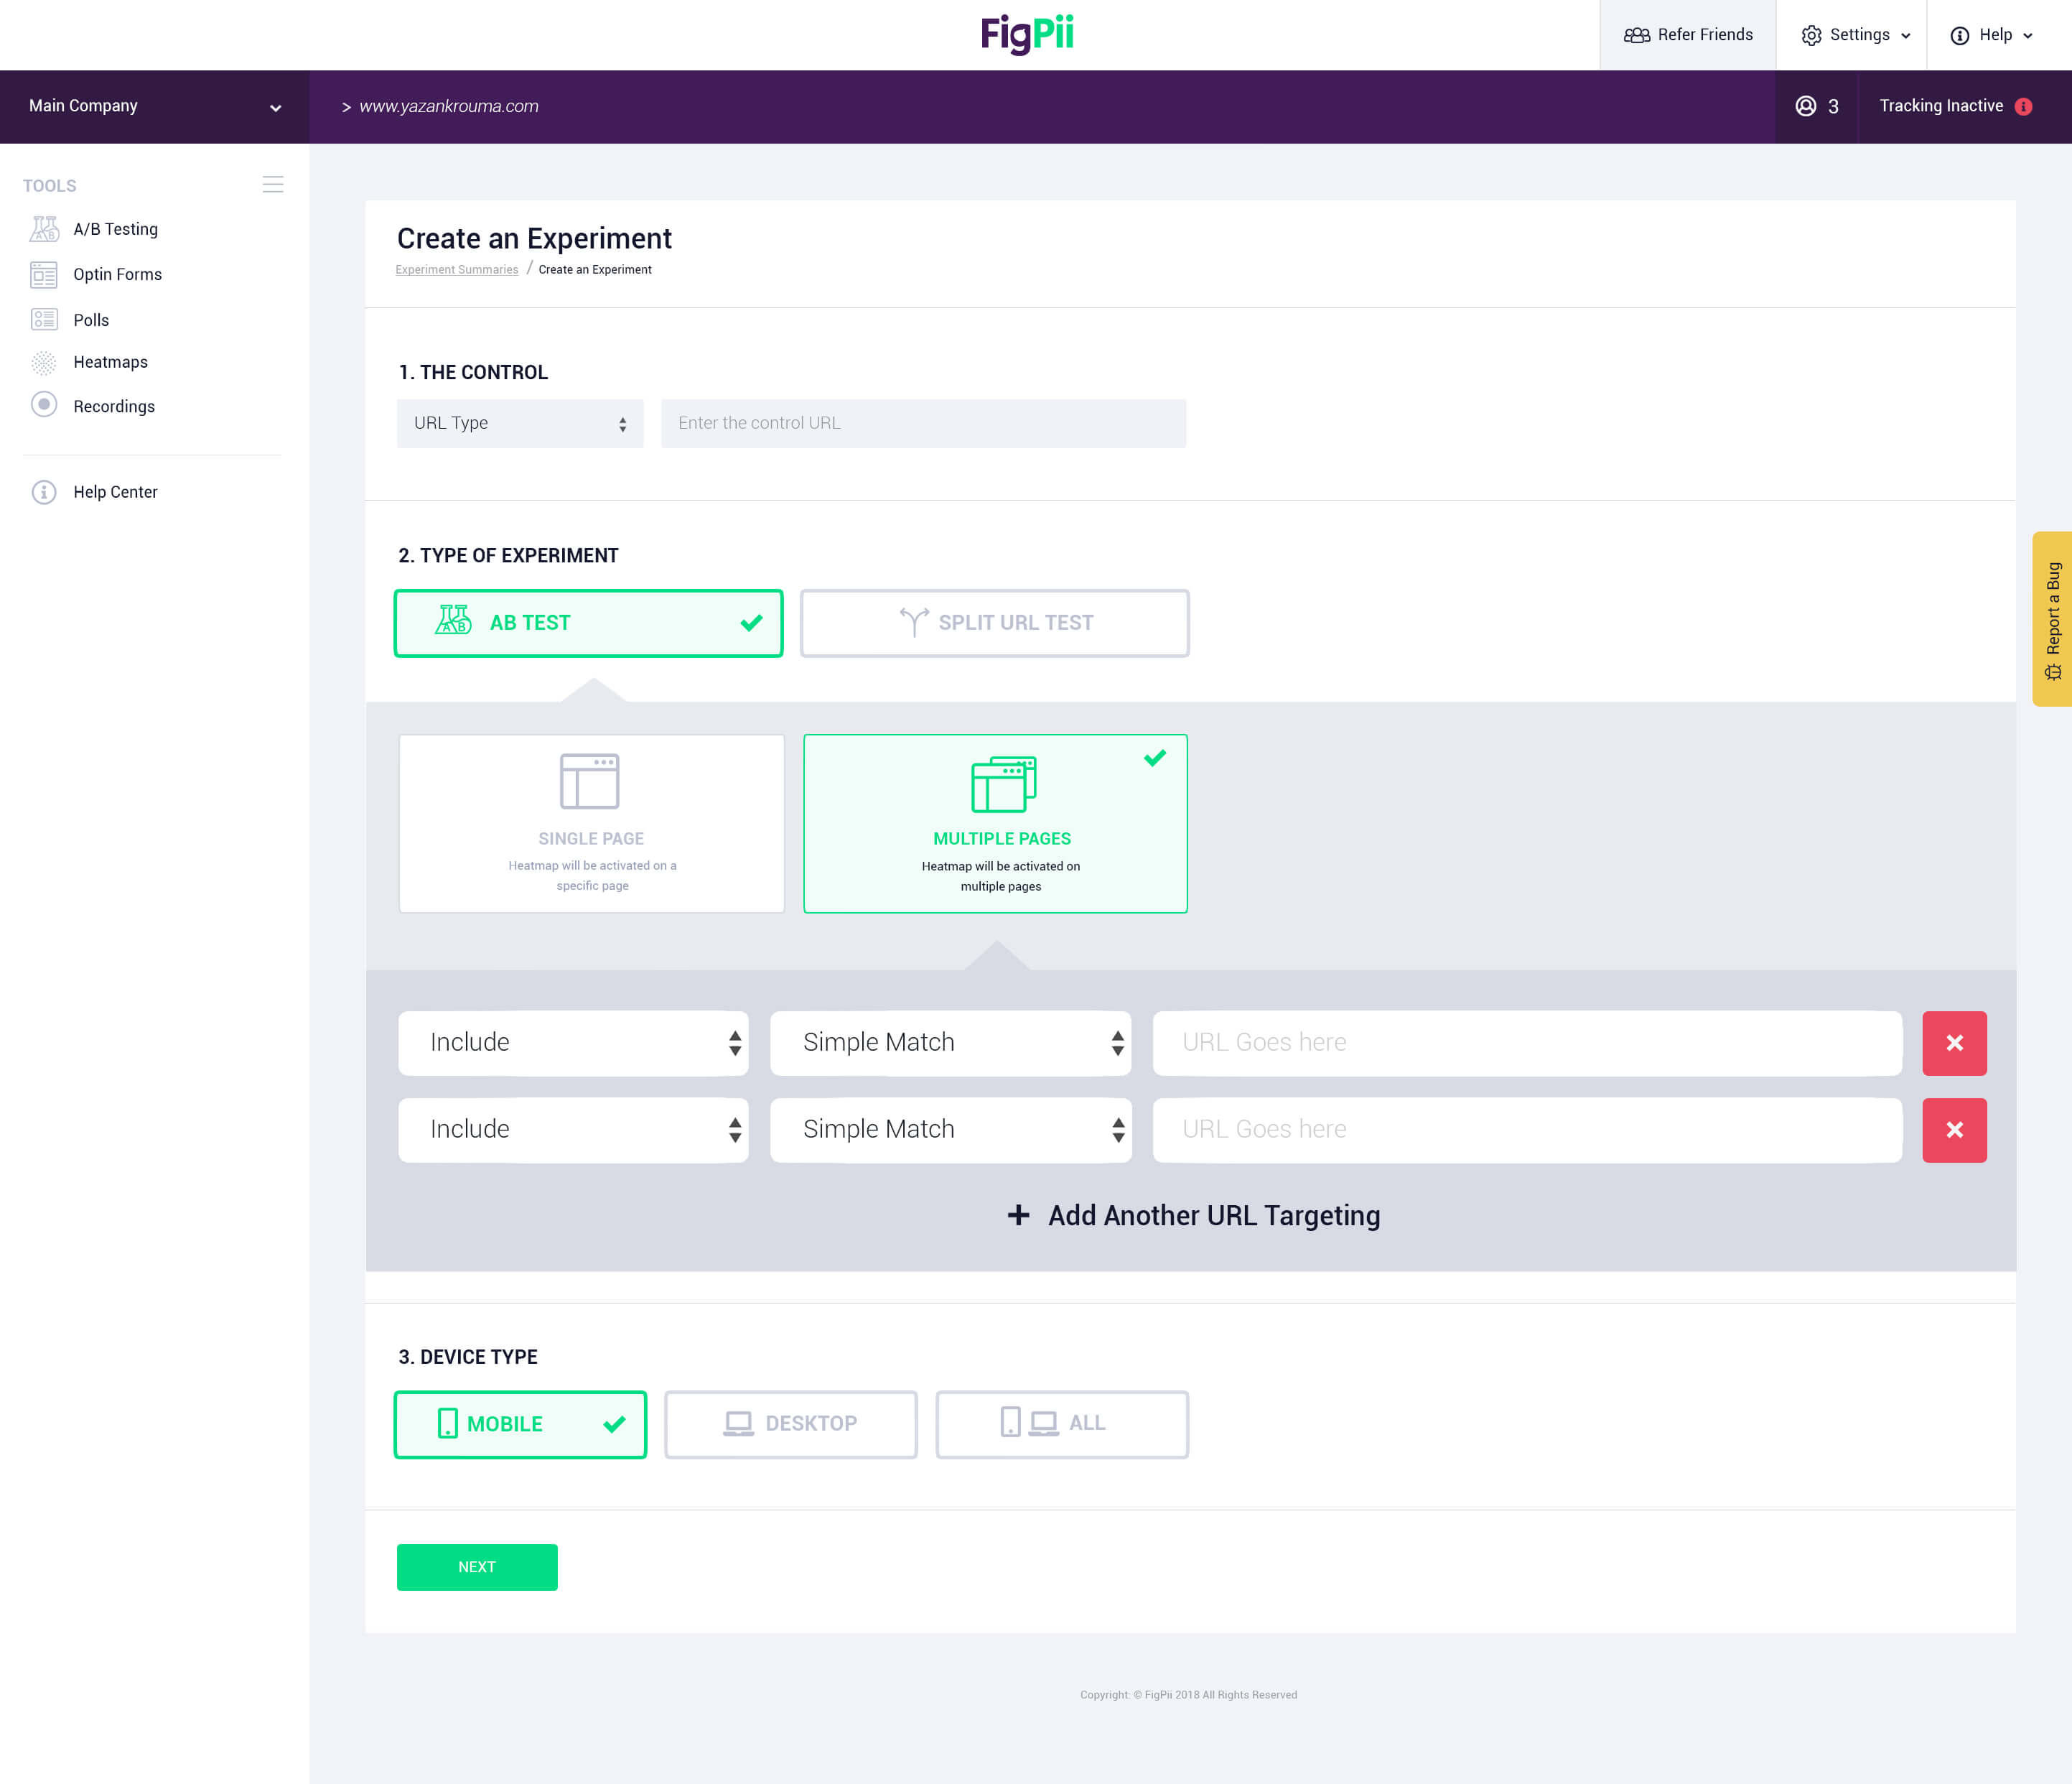
Task: Click the Heatmaps dotted circle icon
Action: [44, 362]
